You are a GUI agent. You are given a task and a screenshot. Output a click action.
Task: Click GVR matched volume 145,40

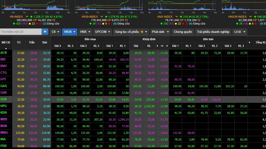pos(150,93)
